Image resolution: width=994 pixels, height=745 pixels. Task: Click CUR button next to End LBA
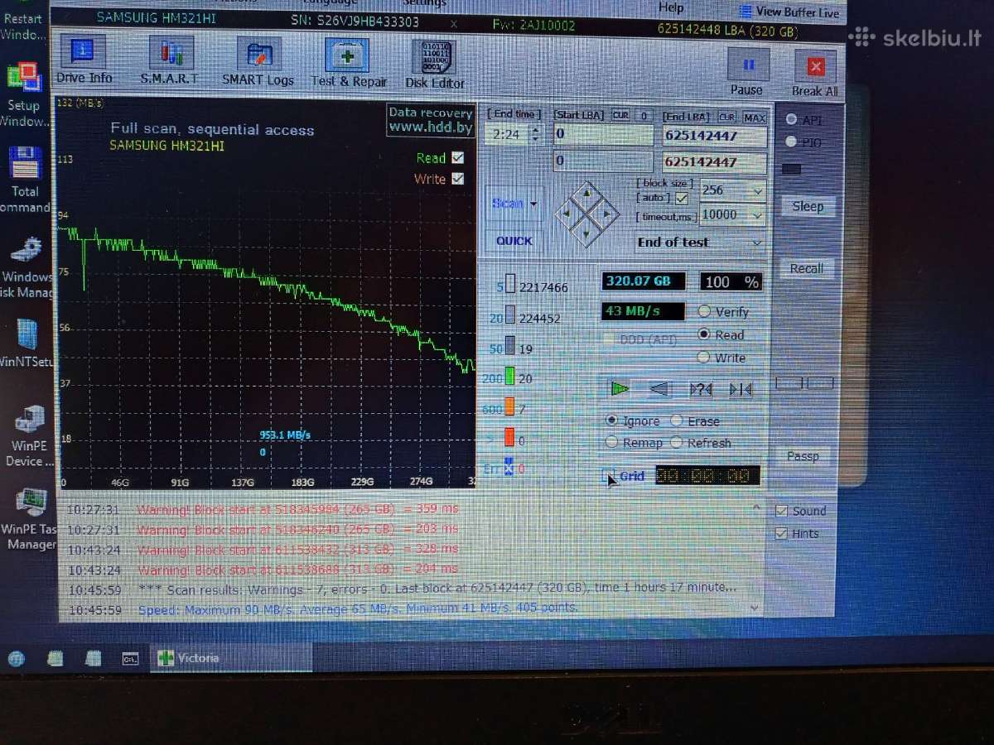click(727, 117)
